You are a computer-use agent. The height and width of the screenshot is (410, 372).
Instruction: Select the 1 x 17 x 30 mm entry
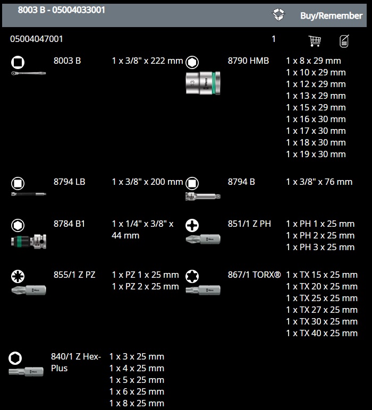(x=316, y=131)
